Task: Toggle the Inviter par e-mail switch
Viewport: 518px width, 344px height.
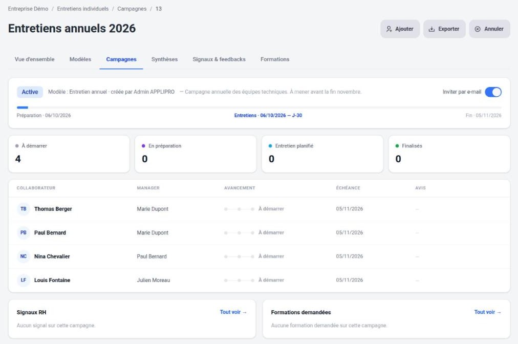Action: (x=493, y=92)
